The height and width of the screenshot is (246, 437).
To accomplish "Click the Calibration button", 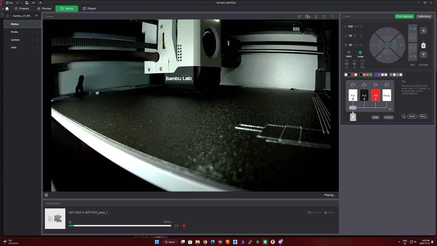I will pyautogui.click(x=424, y=16).
